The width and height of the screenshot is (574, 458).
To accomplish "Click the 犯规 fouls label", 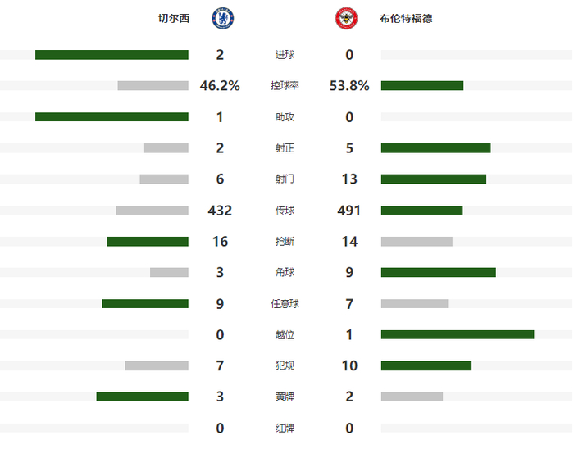I will (285, 365).
